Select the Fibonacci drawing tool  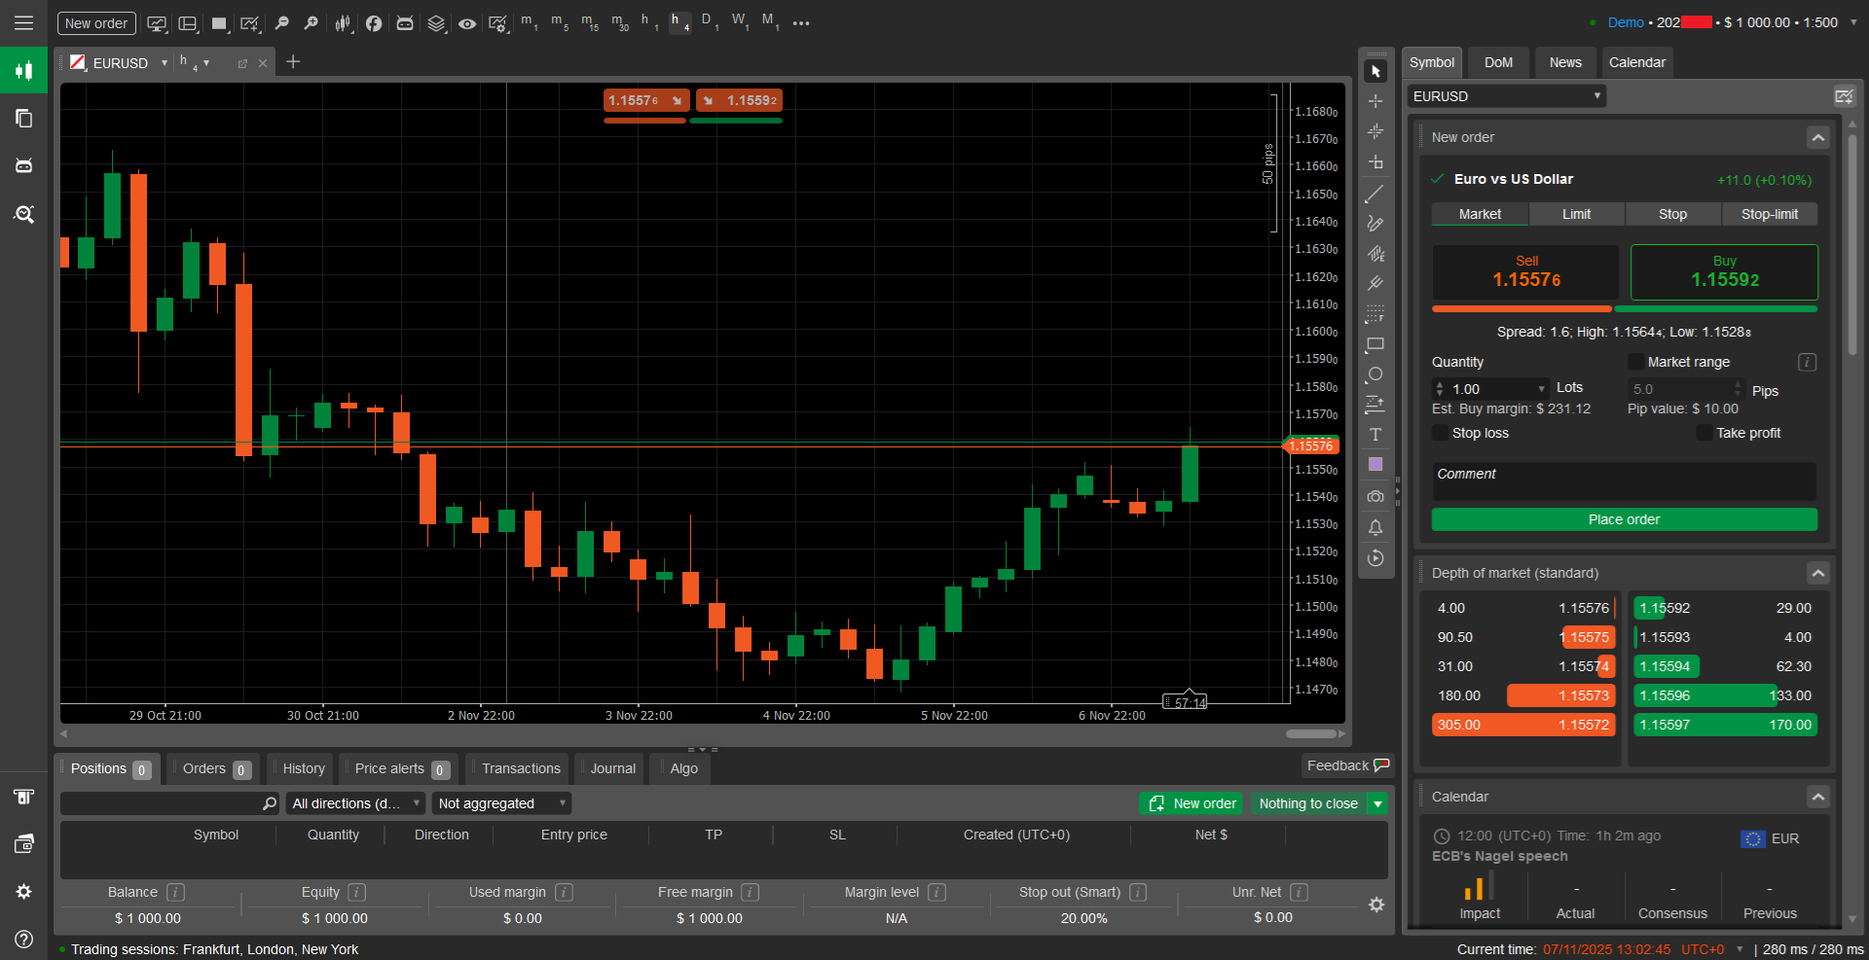pos(1375,314)
